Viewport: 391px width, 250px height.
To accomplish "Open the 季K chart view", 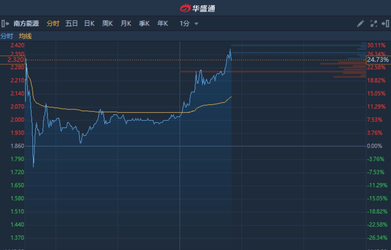I will tap(144, 23).
